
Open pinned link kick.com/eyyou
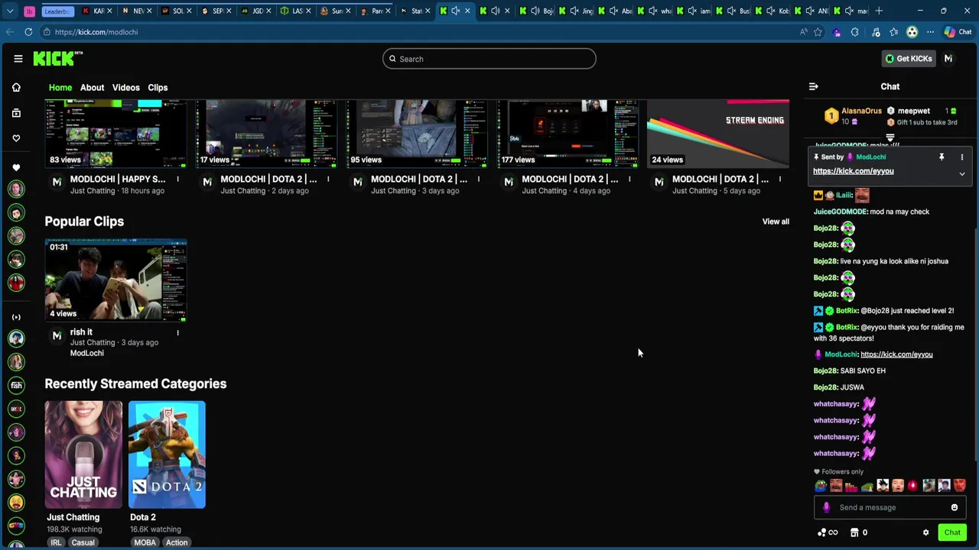point(853,171)
